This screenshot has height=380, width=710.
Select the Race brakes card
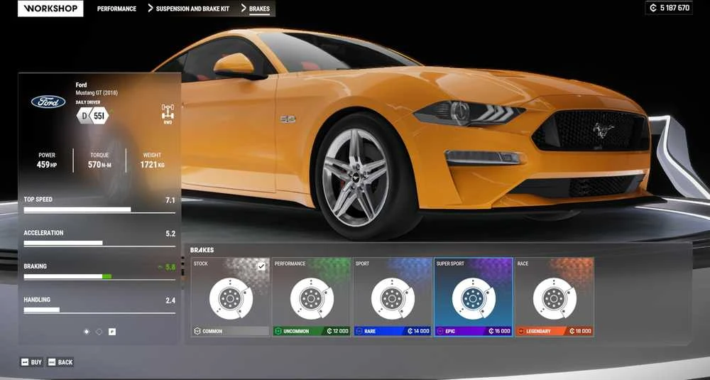pos(555,297)
